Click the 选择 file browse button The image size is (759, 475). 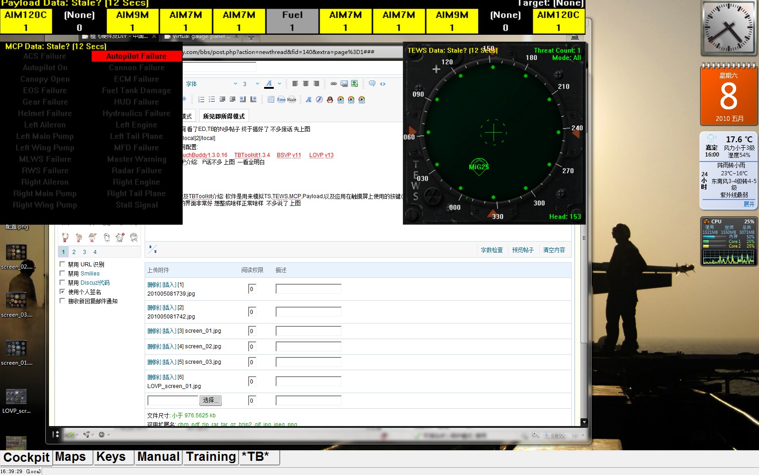(211, 400)
